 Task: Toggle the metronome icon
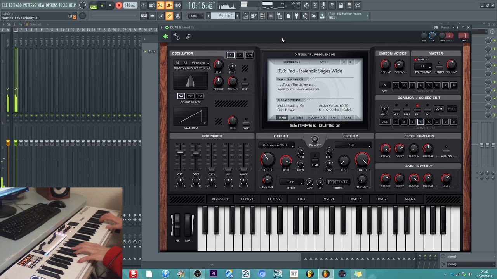(x=144, y=5)
